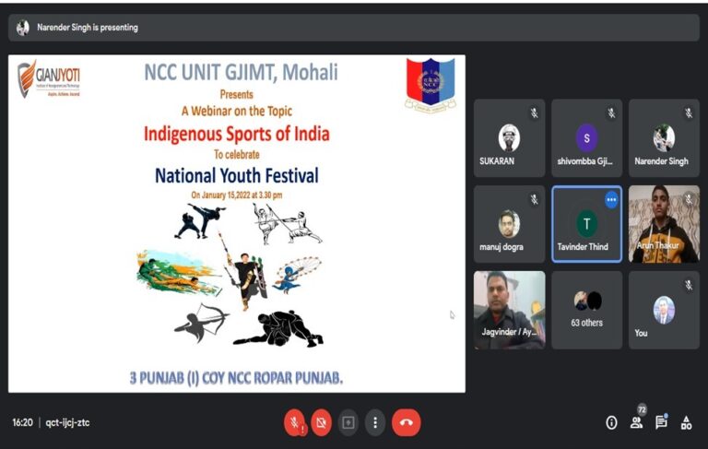708x449 pixels.
Task: Click the present screen icon
Action: (x=348, y=423)
